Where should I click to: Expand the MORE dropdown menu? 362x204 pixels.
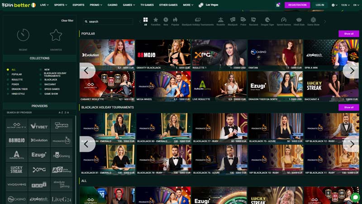point(188,5)
